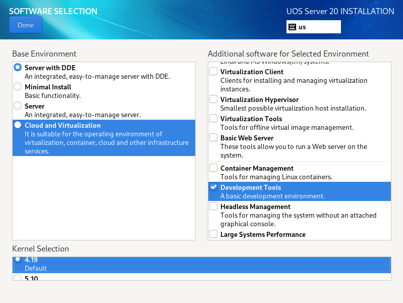Enable the Virtualization Hypervisor checkbox
This screenshot has width=403, height=303.
point(213,99)
